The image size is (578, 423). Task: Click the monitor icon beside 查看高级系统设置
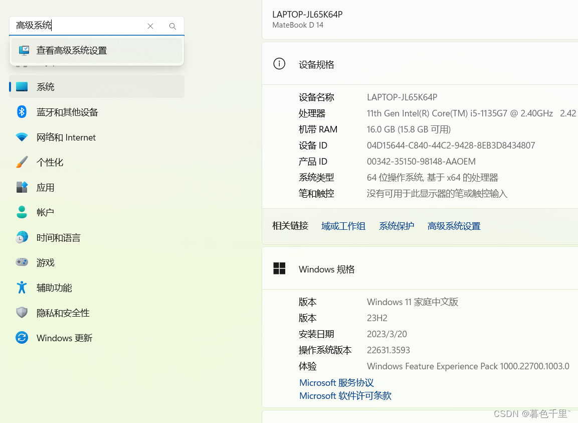click(x=24, y=50)
